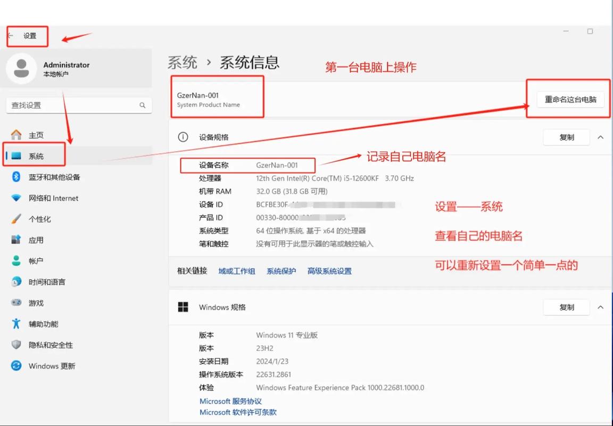Click the 重命名这台电脑 button

[x=569, y=99]
